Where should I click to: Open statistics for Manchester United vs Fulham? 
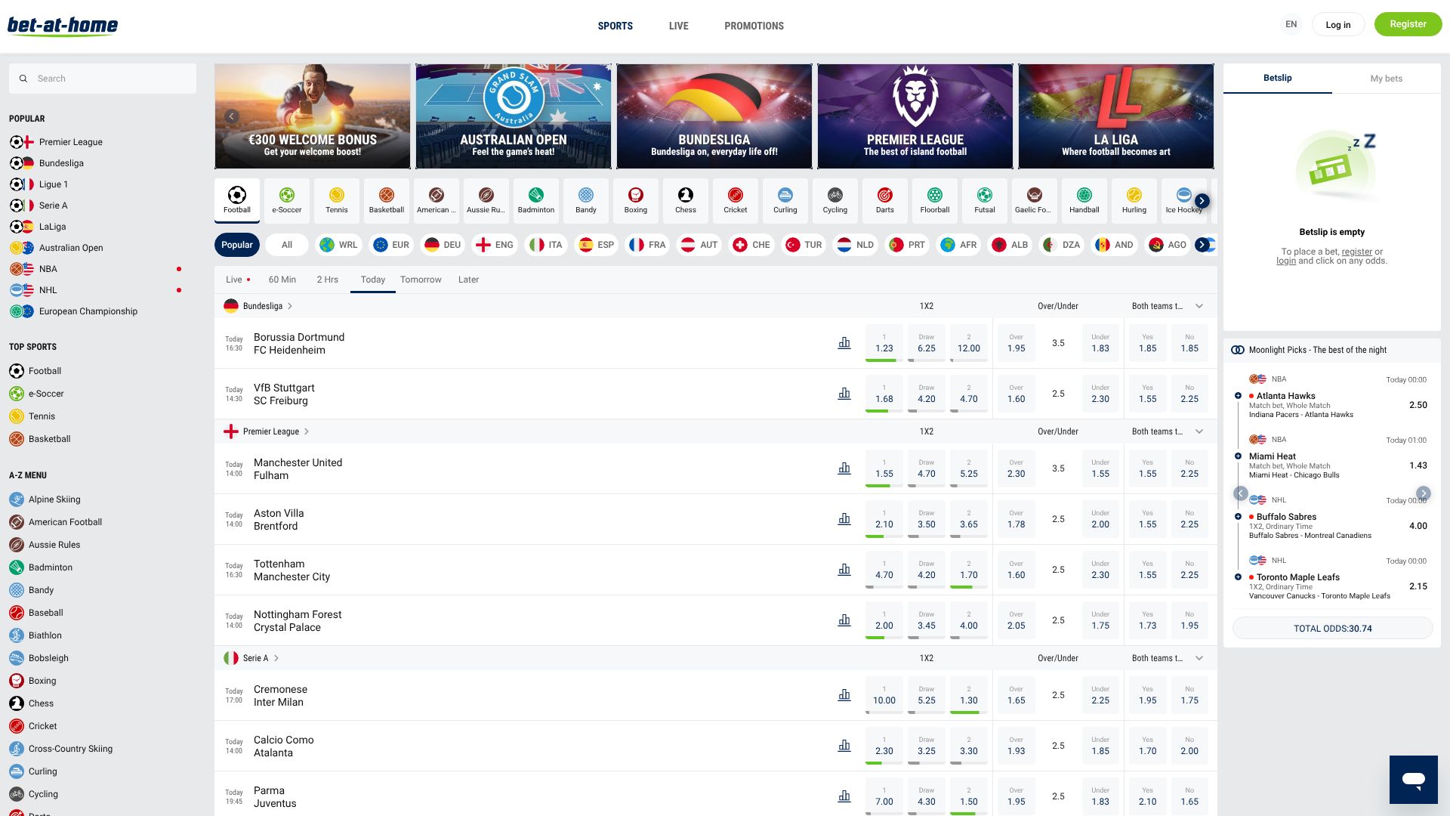844,468
